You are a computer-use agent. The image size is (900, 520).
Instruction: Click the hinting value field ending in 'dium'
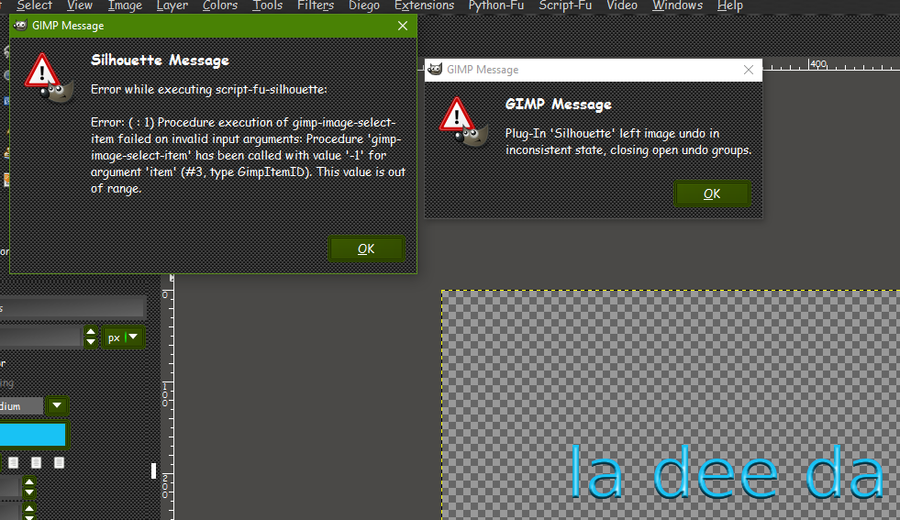pyautogui.click(x=21, y=405)
